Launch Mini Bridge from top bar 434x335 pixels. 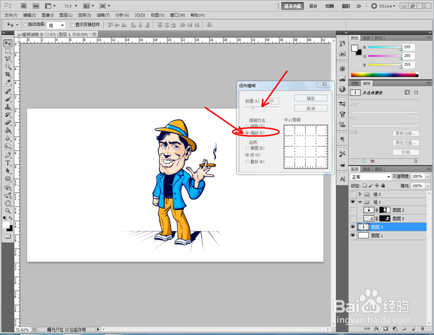click(36, 6)
